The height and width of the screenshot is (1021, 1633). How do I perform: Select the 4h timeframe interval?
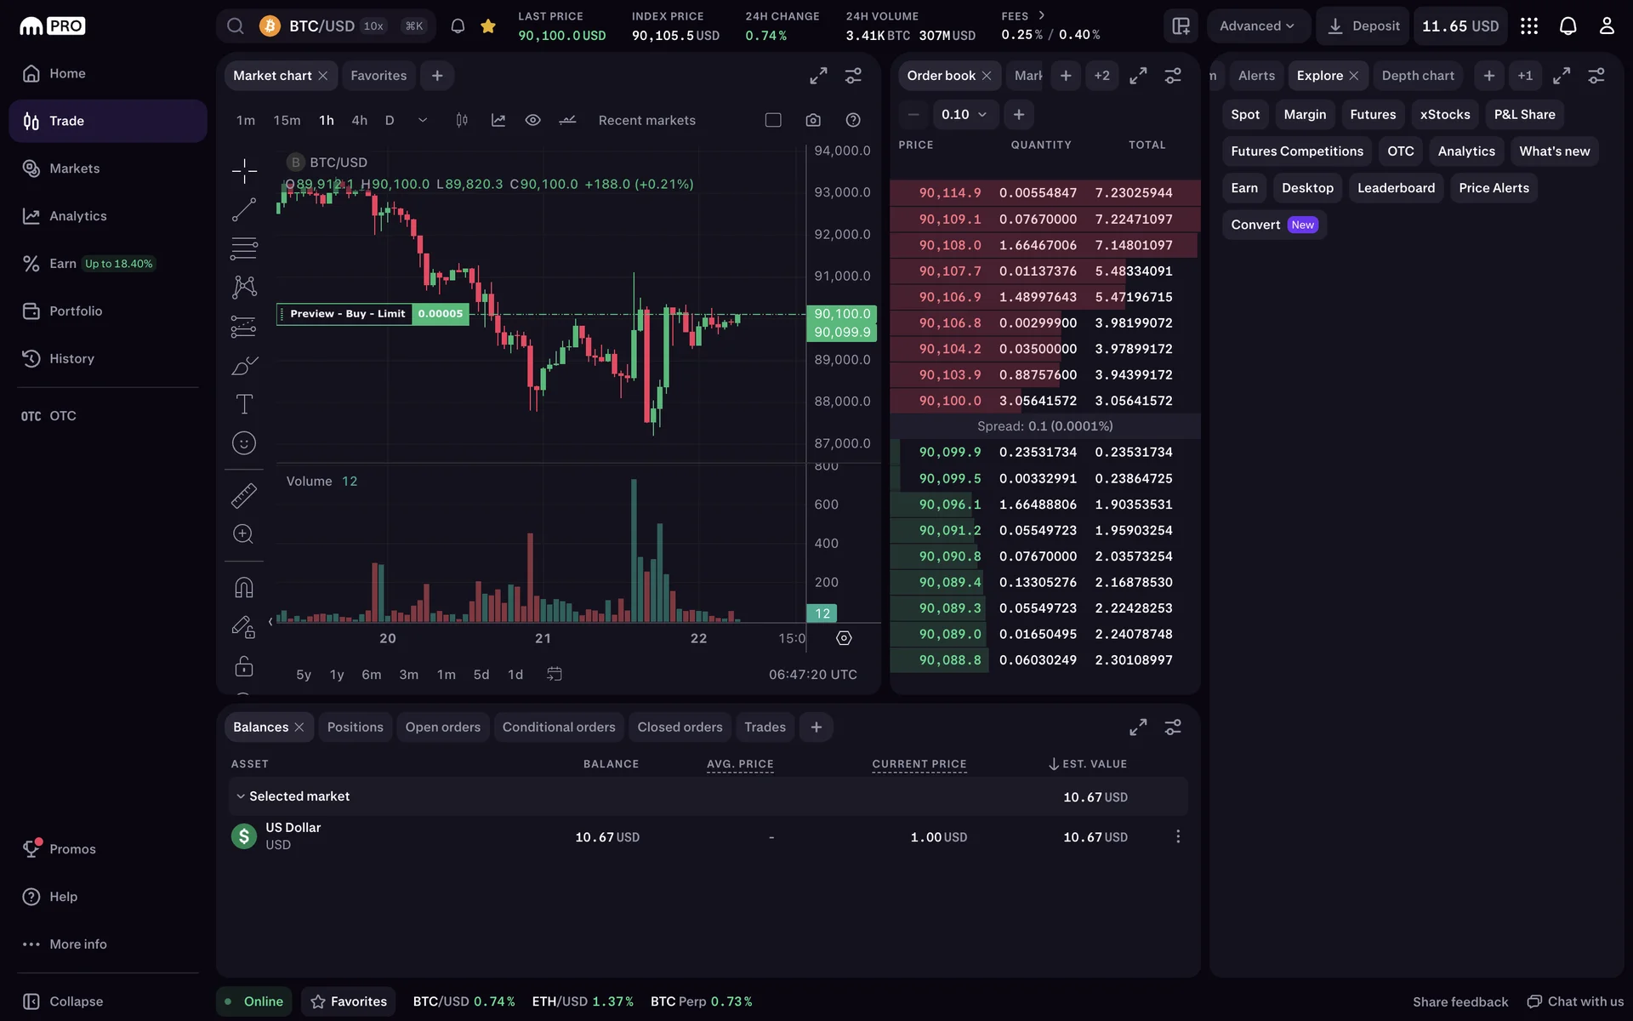coord(360,120)
